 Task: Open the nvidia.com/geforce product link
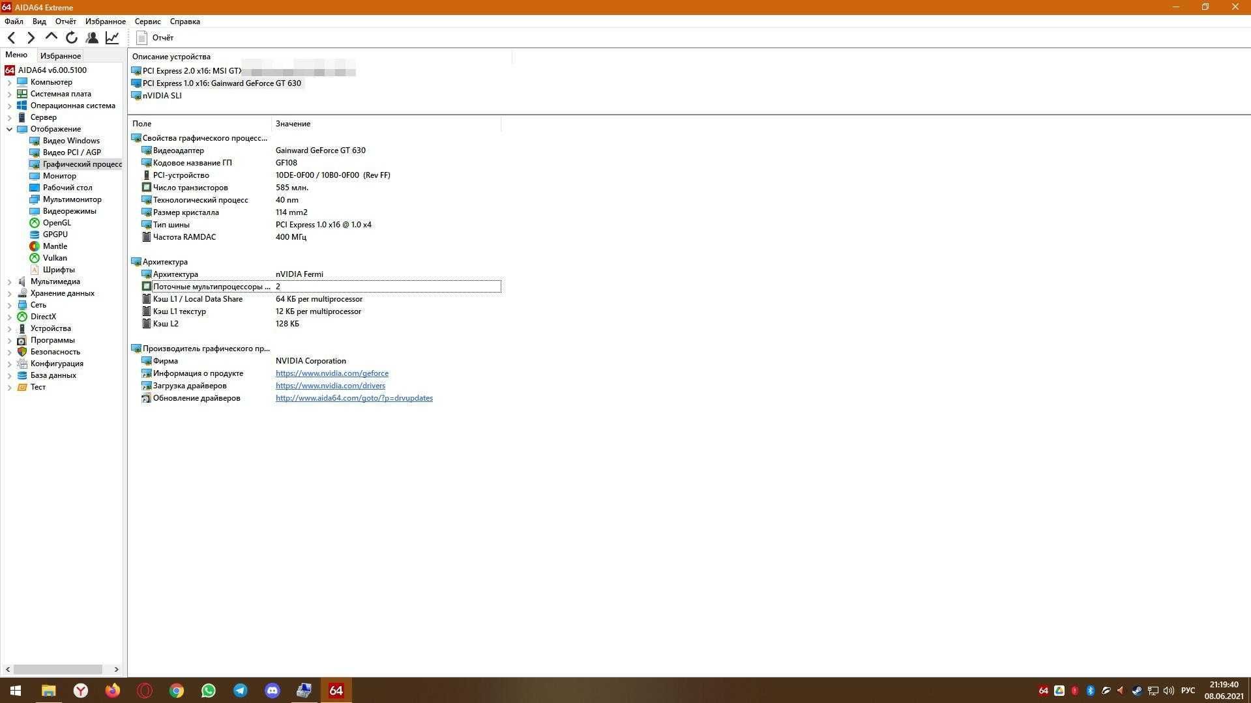[x=332, y=373]
